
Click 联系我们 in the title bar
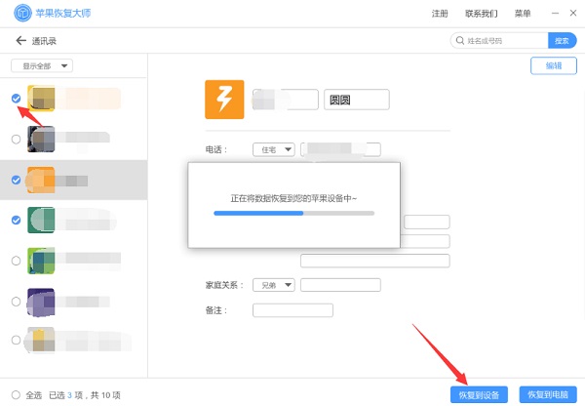pos(481,14)
